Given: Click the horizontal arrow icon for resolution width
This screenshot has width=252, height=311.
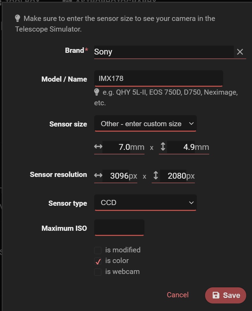Looking at the screenshot, I should 98,176.
